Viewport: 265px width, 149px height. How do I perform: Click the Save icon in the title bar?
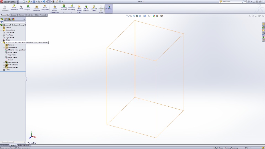tap(34, 2)
